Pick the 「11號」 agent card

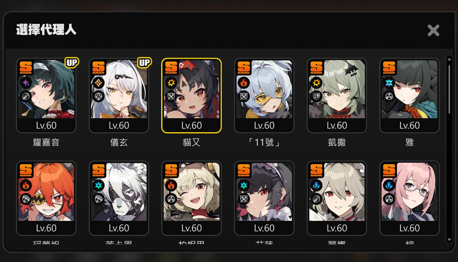pyautogui.click(x=264, y=96)
